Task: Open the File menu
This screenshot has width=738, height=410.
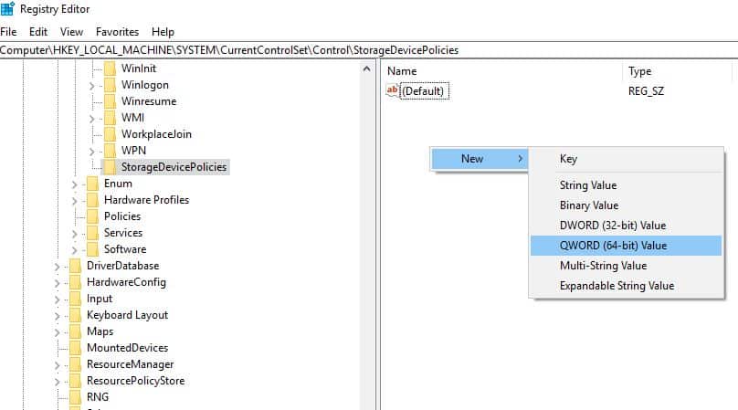Action: pyautogui.click(x=8, y=32)
